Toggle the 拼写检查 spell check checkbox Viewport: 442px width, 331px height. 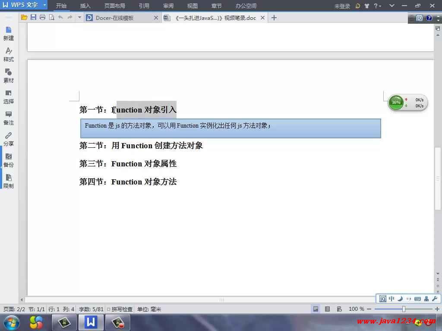[109, 309]
